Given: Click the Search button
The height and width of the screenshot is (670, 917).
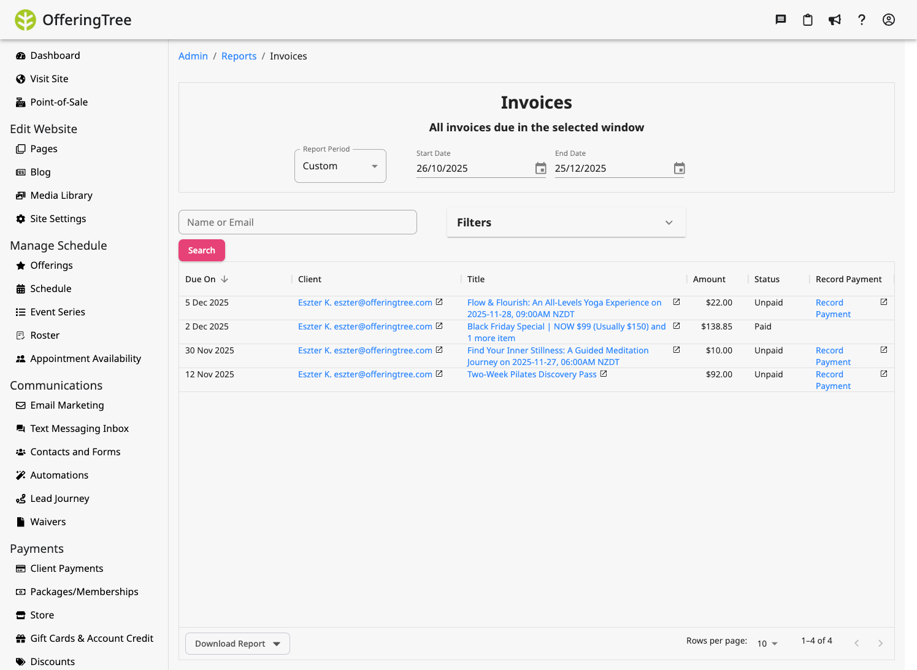Looking at the screenshot, I should (201, 250).
